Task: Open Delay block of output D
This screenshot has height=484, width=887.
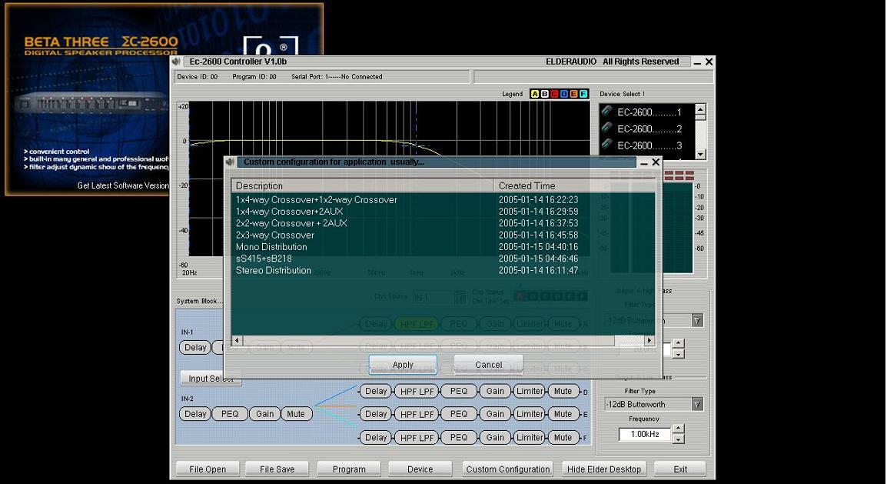Action: [376, 391]
